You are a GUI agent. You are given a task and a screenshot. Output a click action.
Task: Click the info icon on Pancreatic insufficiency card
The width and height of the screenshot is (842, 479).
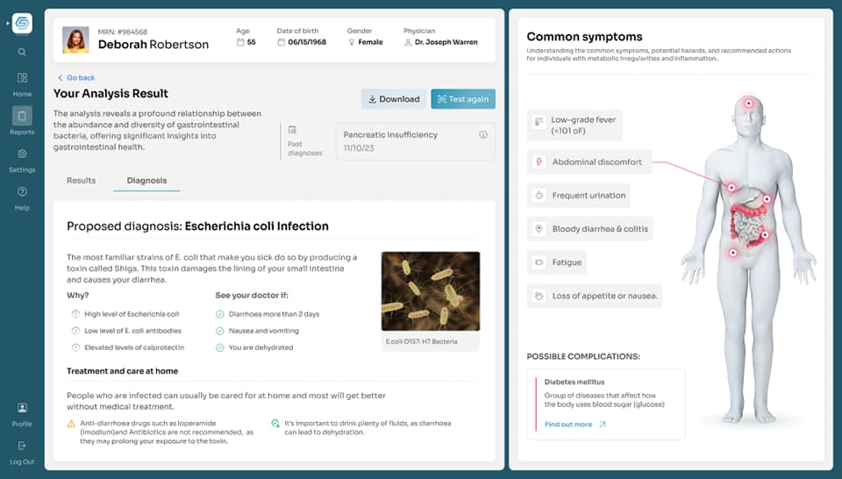483,135
